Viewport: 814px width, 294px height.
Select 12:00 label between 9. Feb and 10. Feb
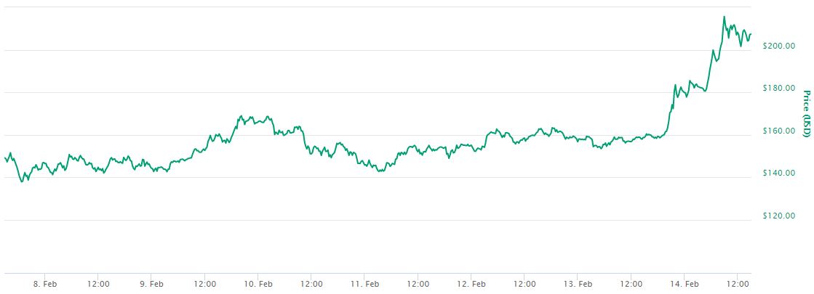click(x=205, y=283)
